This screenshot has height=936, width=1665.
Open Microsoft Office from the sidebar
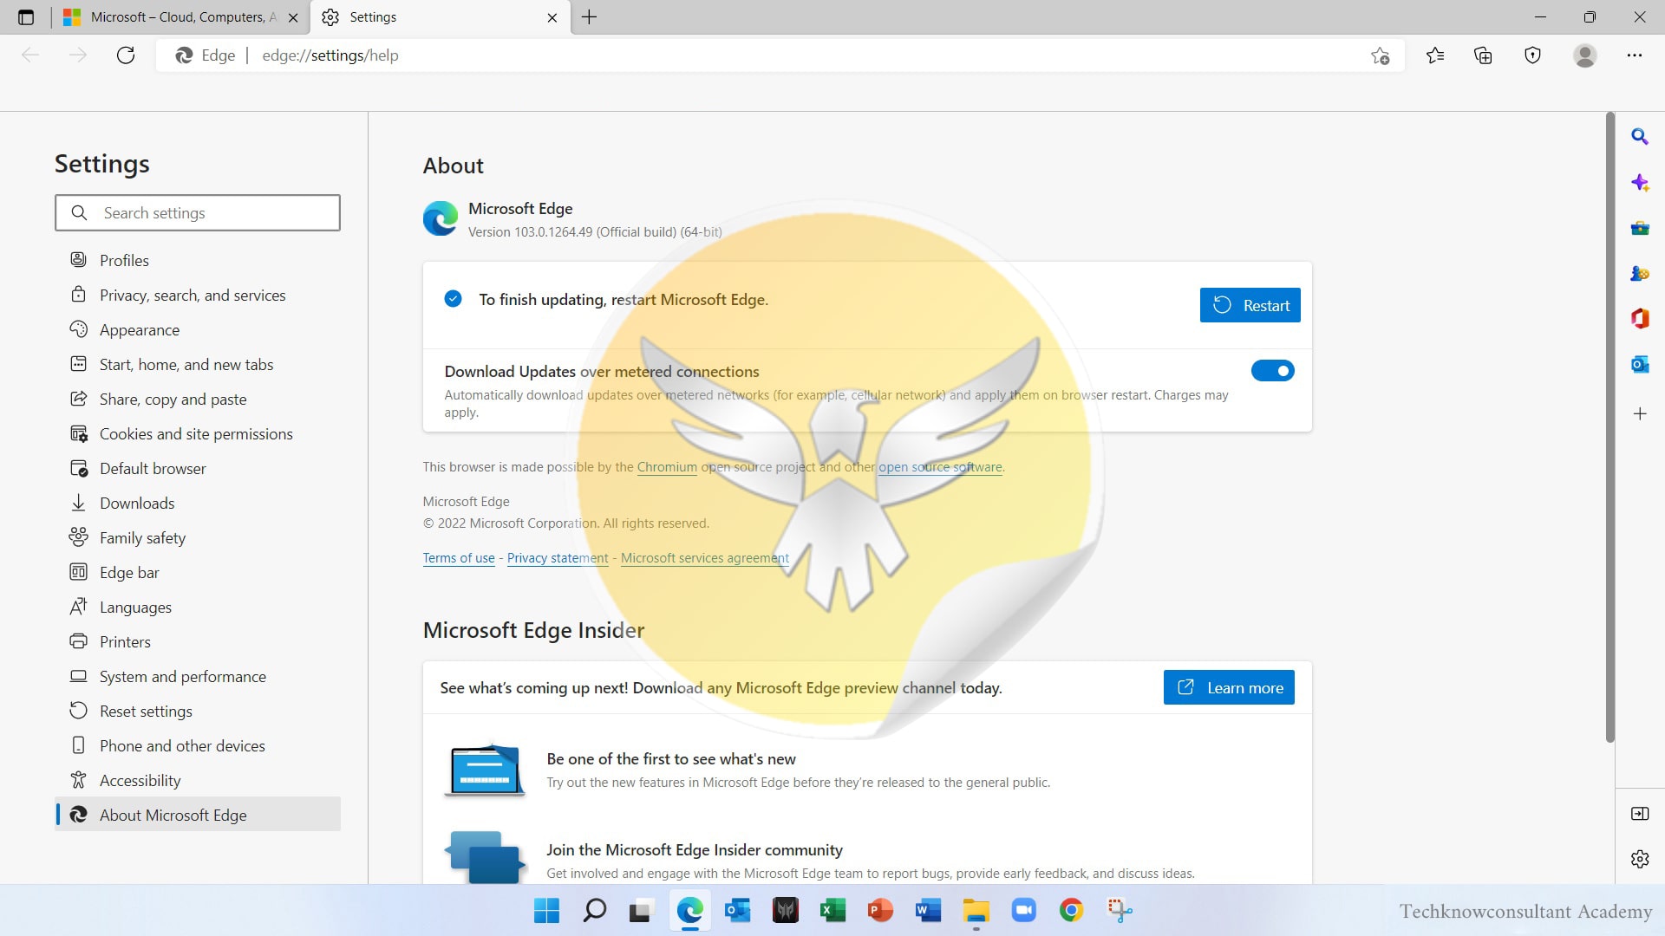click(1639, 319)
